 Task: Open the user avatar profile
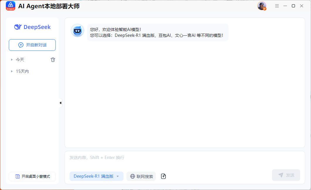click(x=262, y=6)
